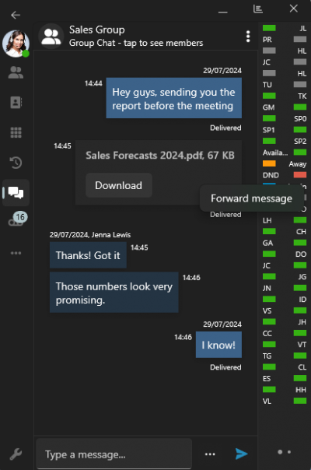Send message using the paper plane icon
This screenshot has width=311, height=470.
point(242,454)
